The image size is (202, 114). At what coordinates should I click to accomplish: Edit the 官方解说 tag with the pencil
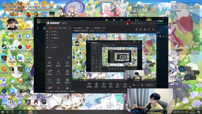click(x=104, y=28)
